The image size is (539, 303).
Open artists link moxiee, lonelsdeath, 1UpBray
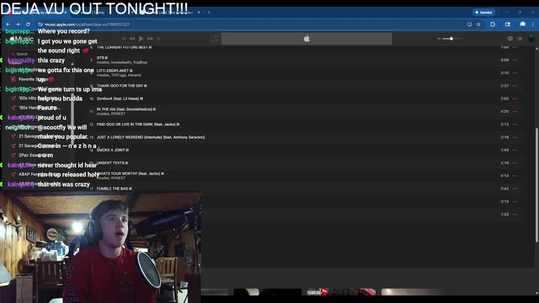[x=122, y=62]
